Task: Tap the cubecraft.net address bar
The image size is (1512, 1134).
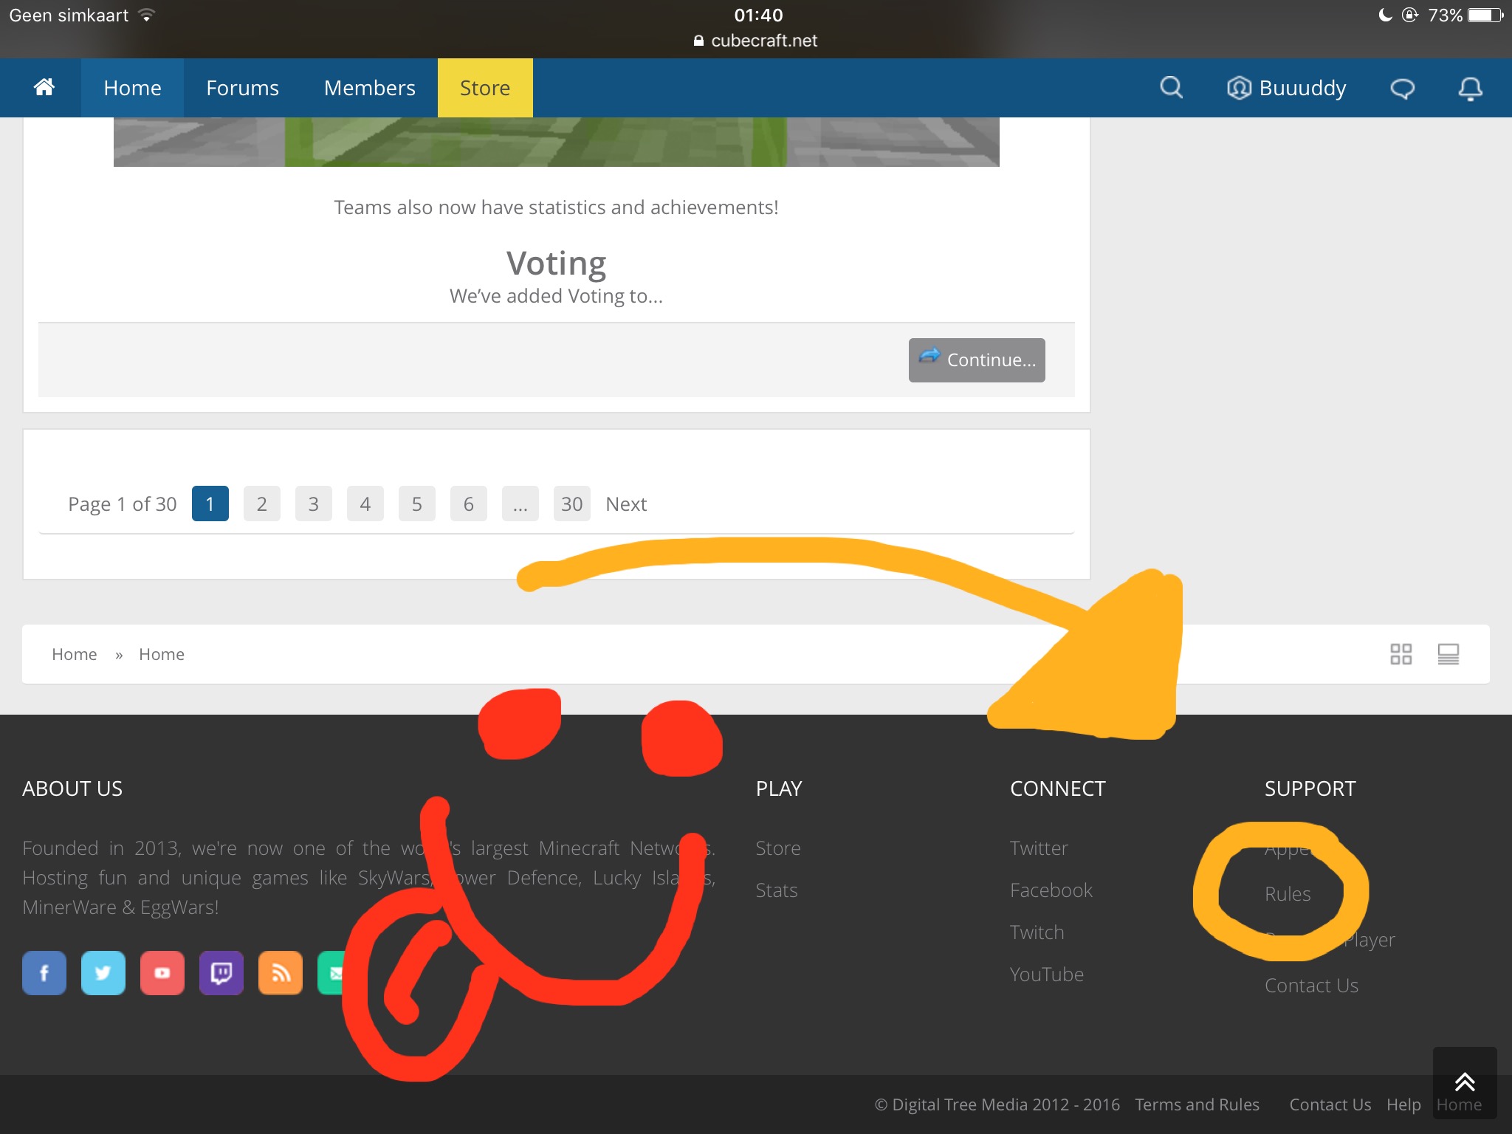Action: pyautogui.click(x=756, y=41)
